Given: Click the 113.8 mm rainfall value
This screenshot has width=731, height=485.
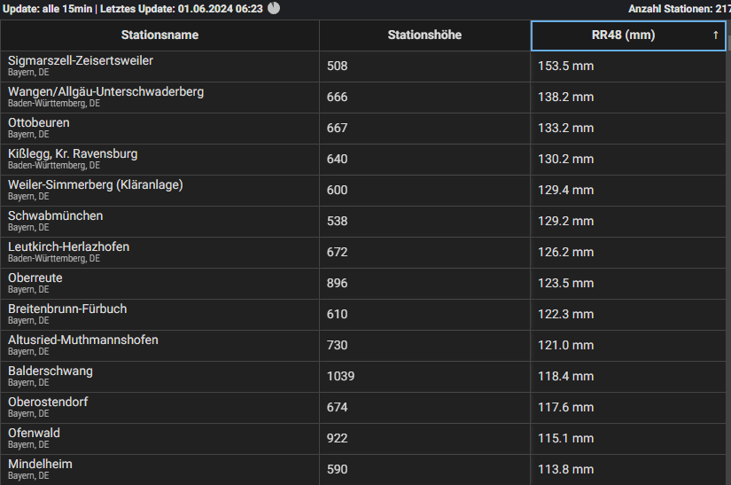Looking at the screenshot, I should 566,469.
